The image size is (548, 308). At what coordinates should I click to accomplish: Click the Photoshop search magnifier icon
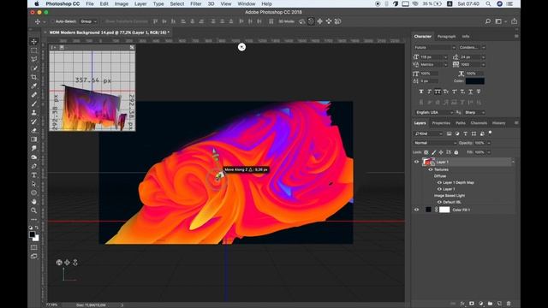coord(487,21)
